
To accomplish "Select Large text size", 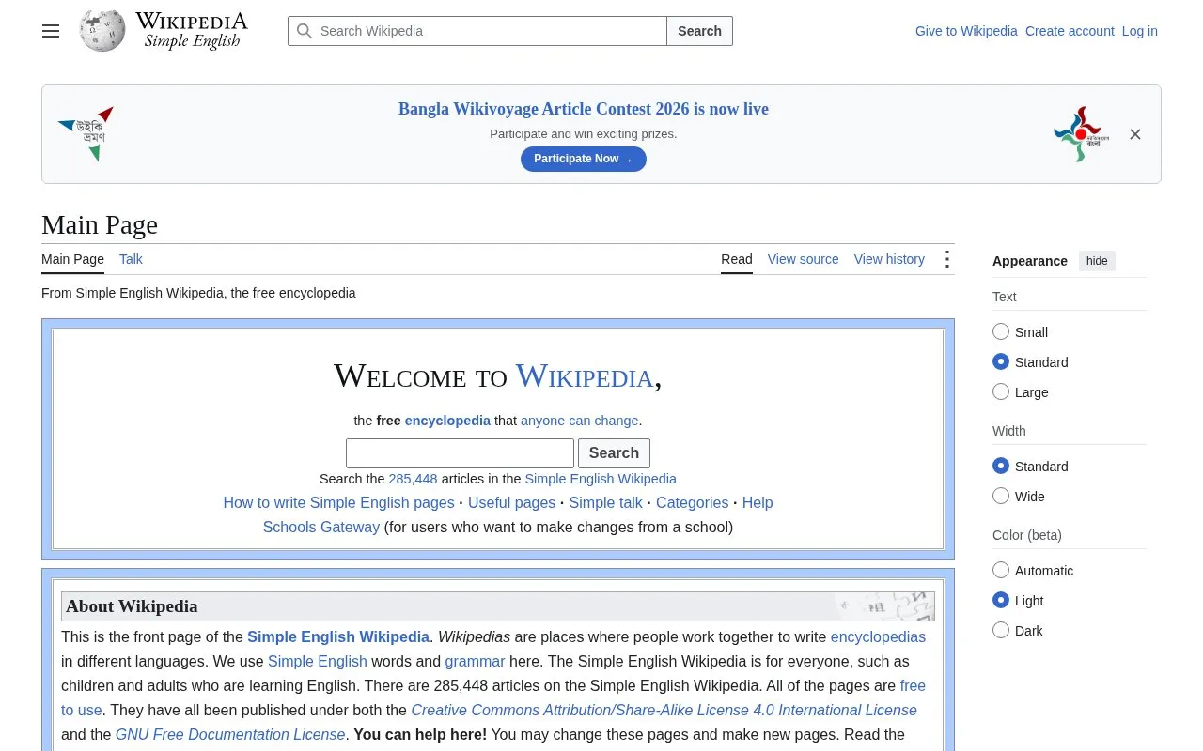I will coord(1001,391).
